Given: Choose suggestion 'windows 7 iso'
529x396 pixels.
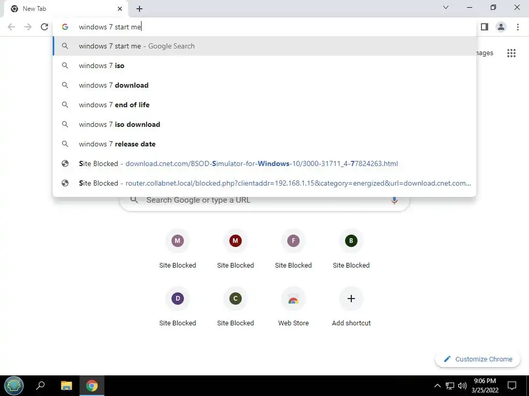Looking at the screenshot, I should click(265, 65).
